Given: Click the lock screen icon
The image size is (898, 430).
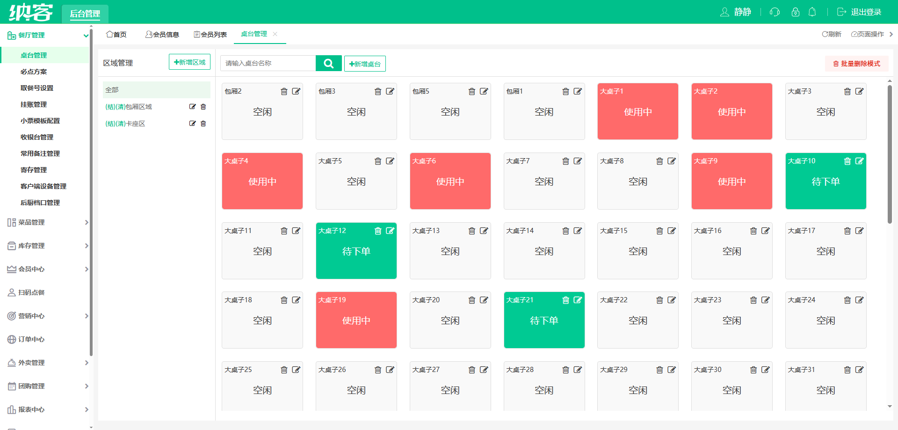Looking at the screenshot, I should coord(795,12).
